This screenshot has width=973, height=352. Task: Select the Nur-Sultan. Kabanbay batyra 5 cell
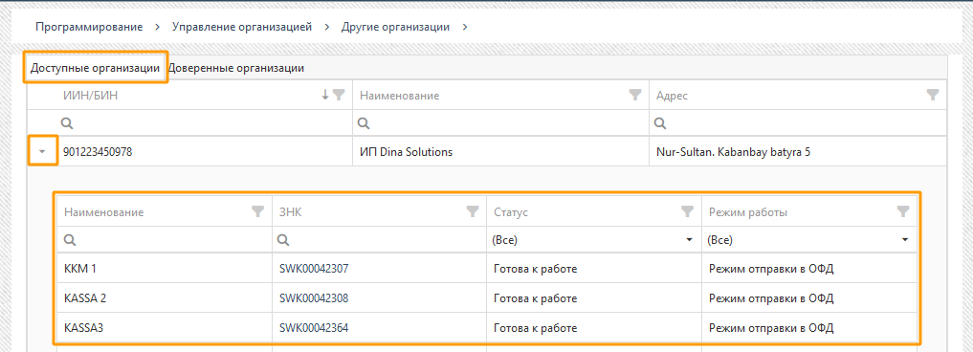point(798,151)
